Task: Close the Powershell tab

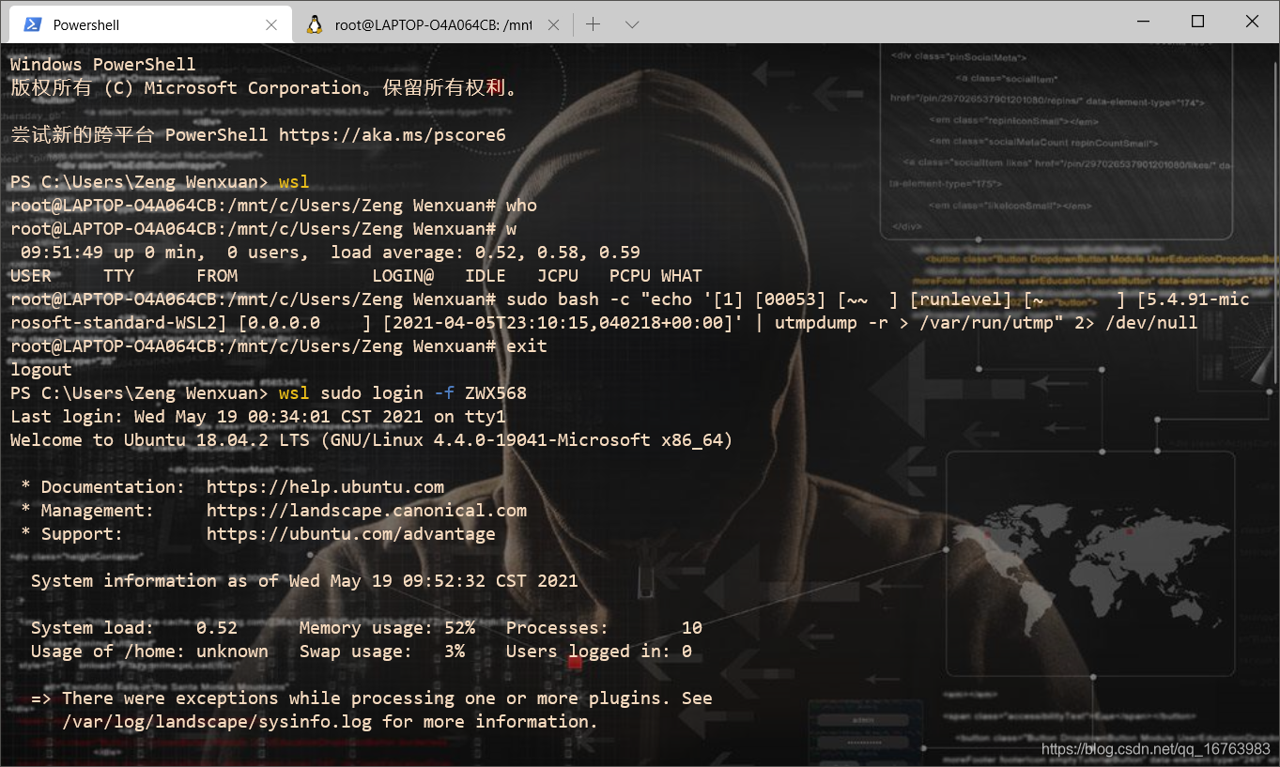Action: tap(271, 25)
